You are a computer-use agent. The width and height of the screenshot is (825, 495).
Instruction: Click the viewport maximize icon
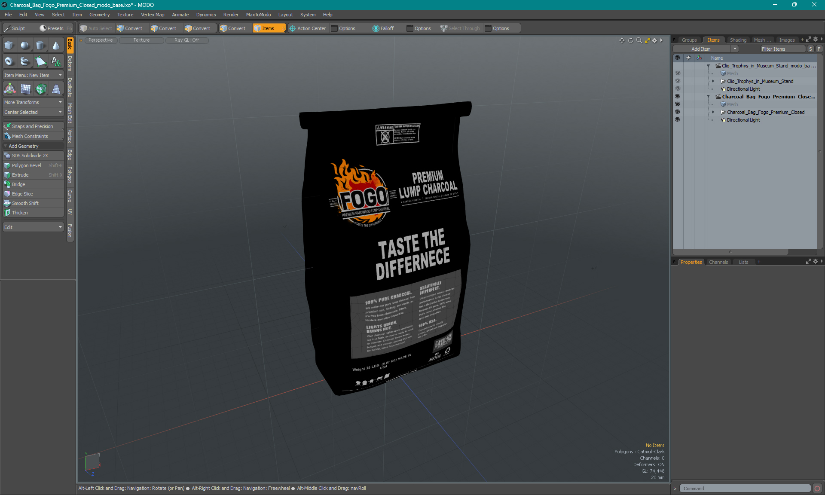point(647,40)
